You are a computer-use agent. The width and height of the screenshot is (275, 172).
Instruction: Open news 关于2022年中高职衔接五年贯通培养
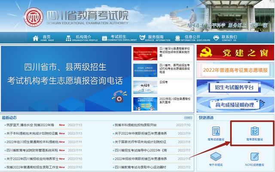(x=141, y=133)
